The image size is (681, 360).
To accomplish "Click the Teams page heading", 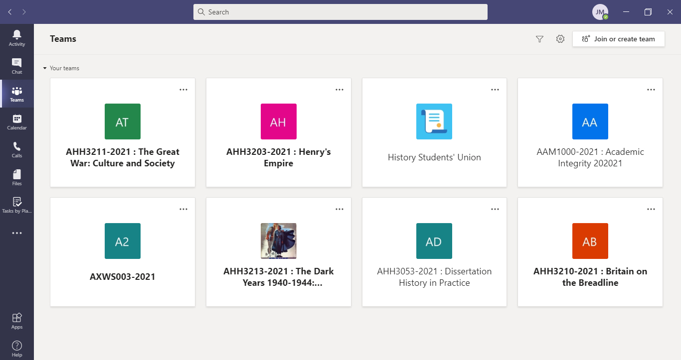I will [x=63, y=39].
